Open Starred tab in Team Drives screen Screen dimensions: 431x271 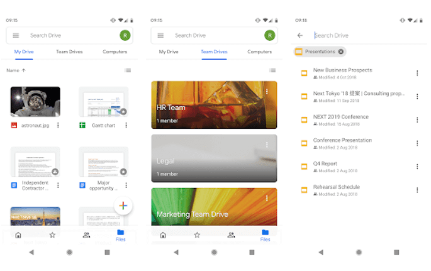tap(197, 235)
